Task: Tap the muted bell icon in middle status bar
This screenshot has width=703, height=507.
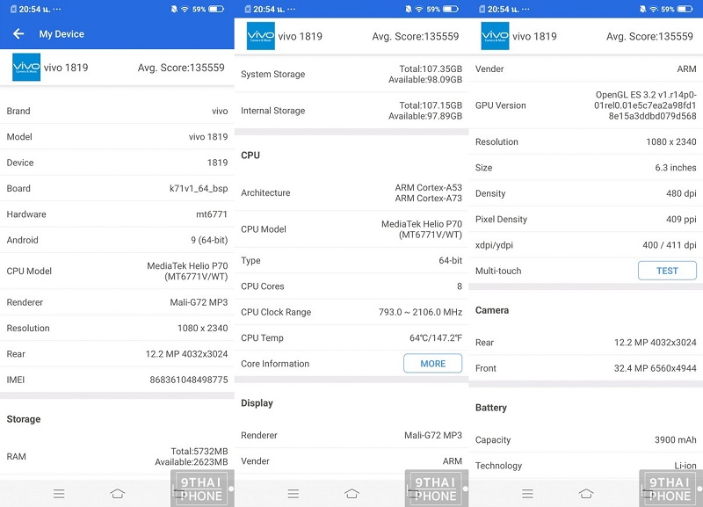Action: coord(409,9)
